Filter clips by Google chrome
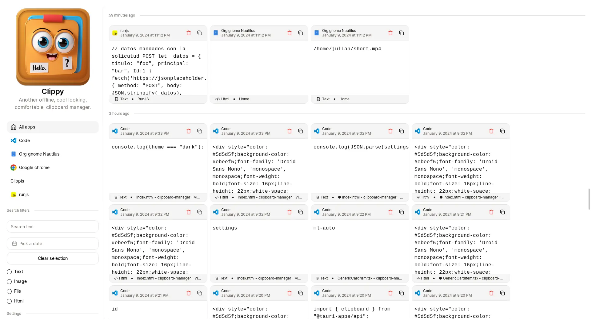592x324 pixels. tap(53, 168)
